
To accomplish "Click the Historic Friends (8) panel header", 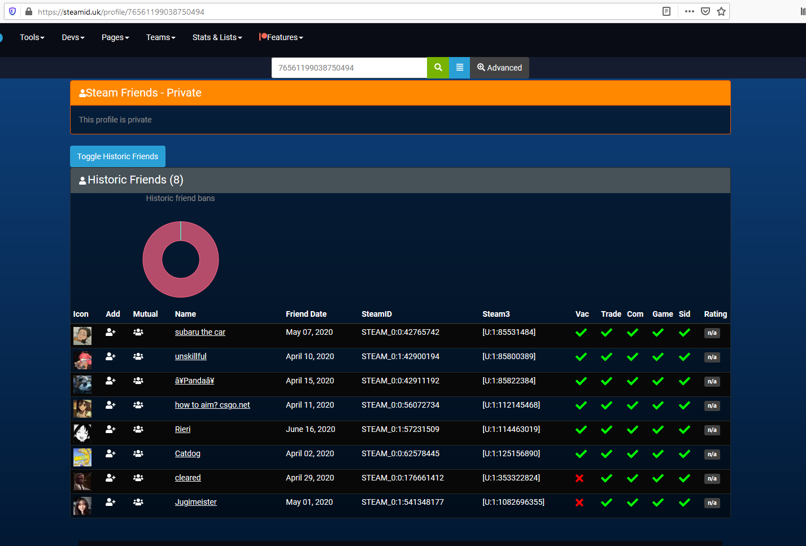I will pos(400,180).
